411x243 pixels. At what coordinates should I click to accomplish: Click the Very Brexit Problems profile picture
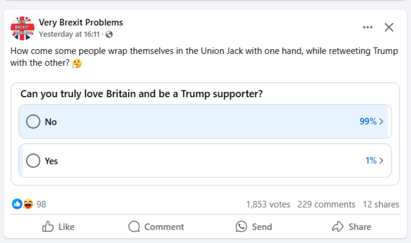(x=22, y=28)
